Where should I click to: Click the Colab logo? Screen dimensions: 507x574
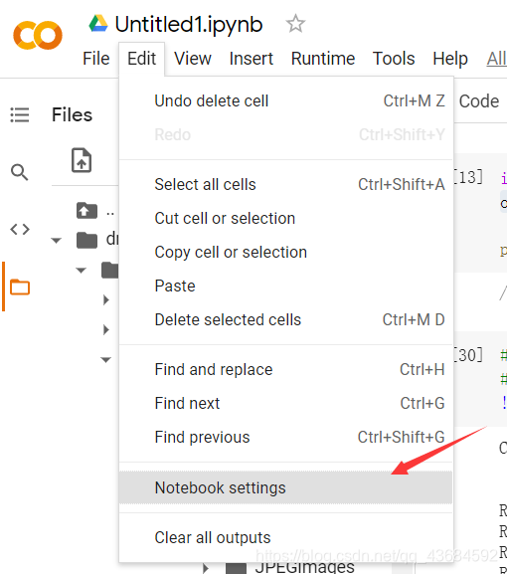coord(38,35)
